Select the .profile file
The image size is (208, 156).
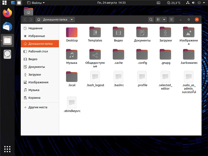[142, 76]
